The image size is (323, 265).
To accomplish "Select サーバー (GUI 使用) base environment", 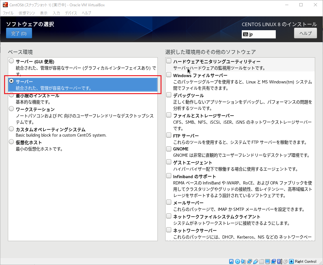I will (x=11, y=61).
